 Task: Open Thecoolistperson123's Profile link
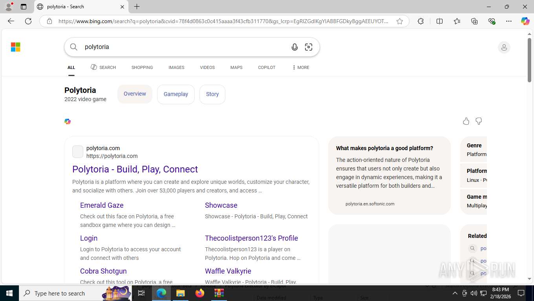(x=251, y=238)
